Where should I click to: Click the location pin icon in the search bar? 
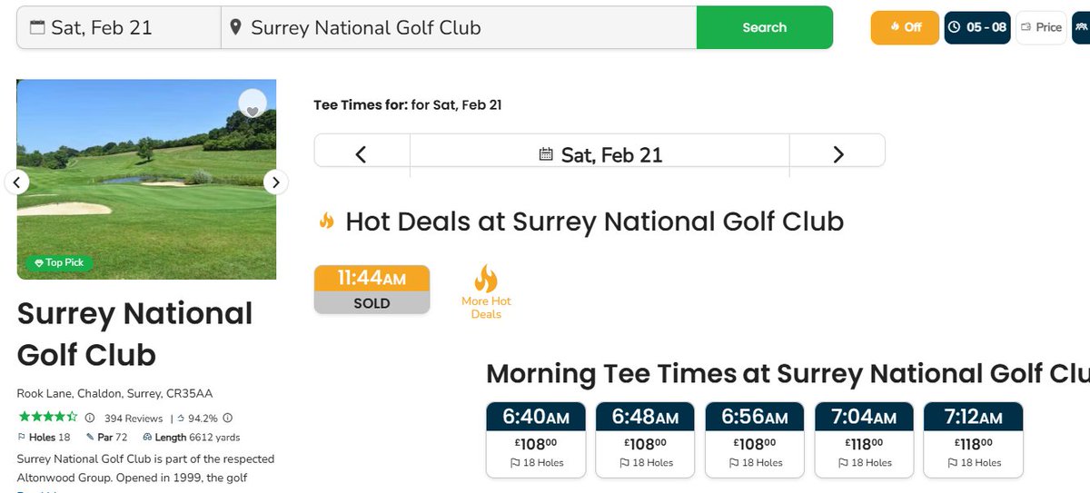(x=235, y=27)
